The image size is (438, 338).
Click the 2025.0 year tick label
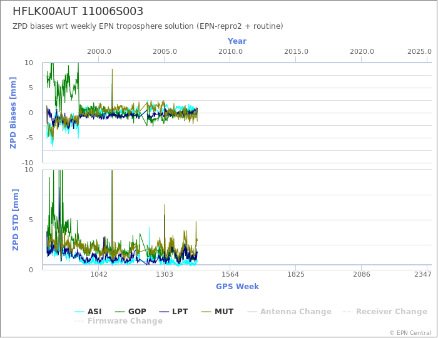pos(420,52)
